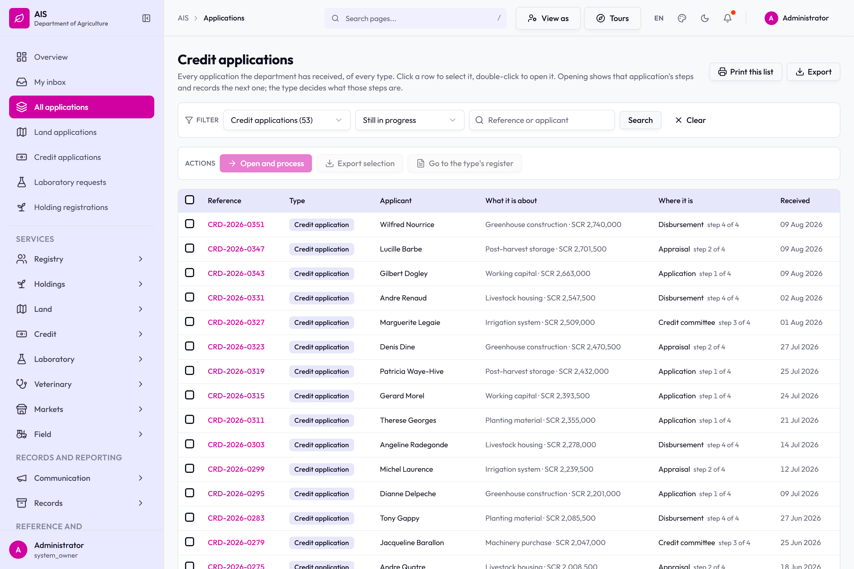This screenshot has height=569, width=854.
Task: Open the Still in progress status dropdown
Action: pyautogui.click(x=410, y=120)
